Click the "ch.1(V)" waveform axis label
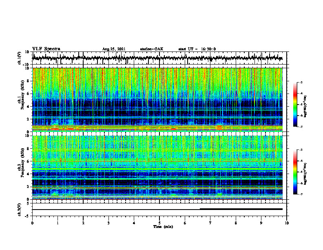The image size is (323, 250). [x=19, y=58]
